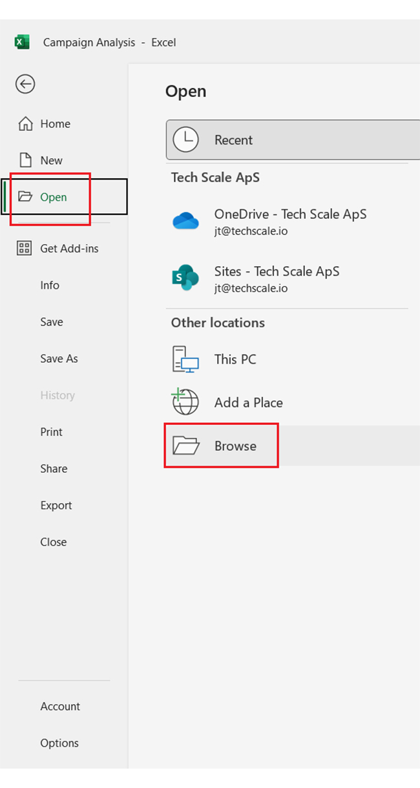420x788 pixels.
Task: Click the OneDrive cloud icon
Action: [x=186, y=221]
